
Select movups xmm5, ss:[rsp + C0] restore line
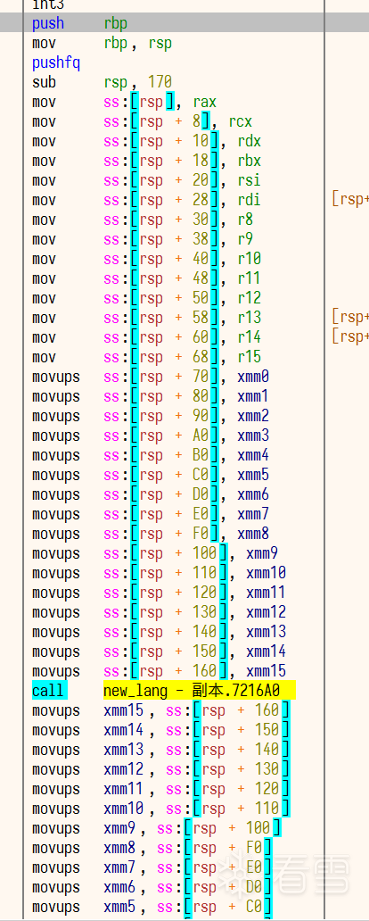click(152, 907)
